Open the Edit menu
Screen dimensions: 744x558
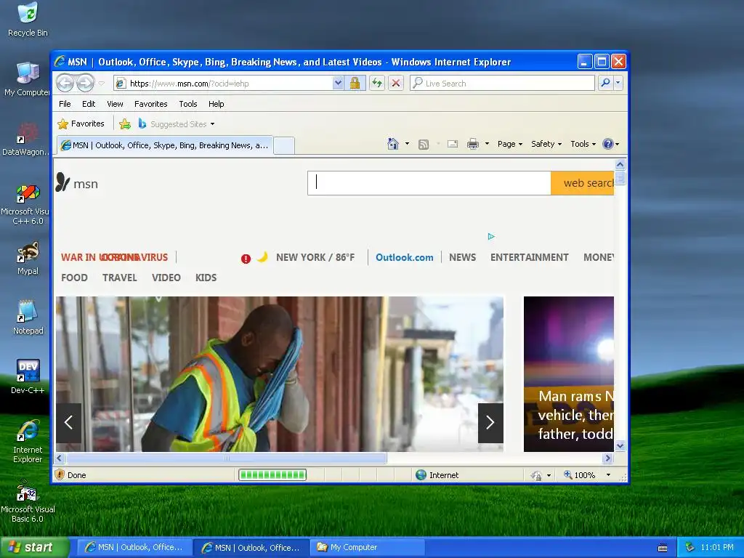point(88,104)
